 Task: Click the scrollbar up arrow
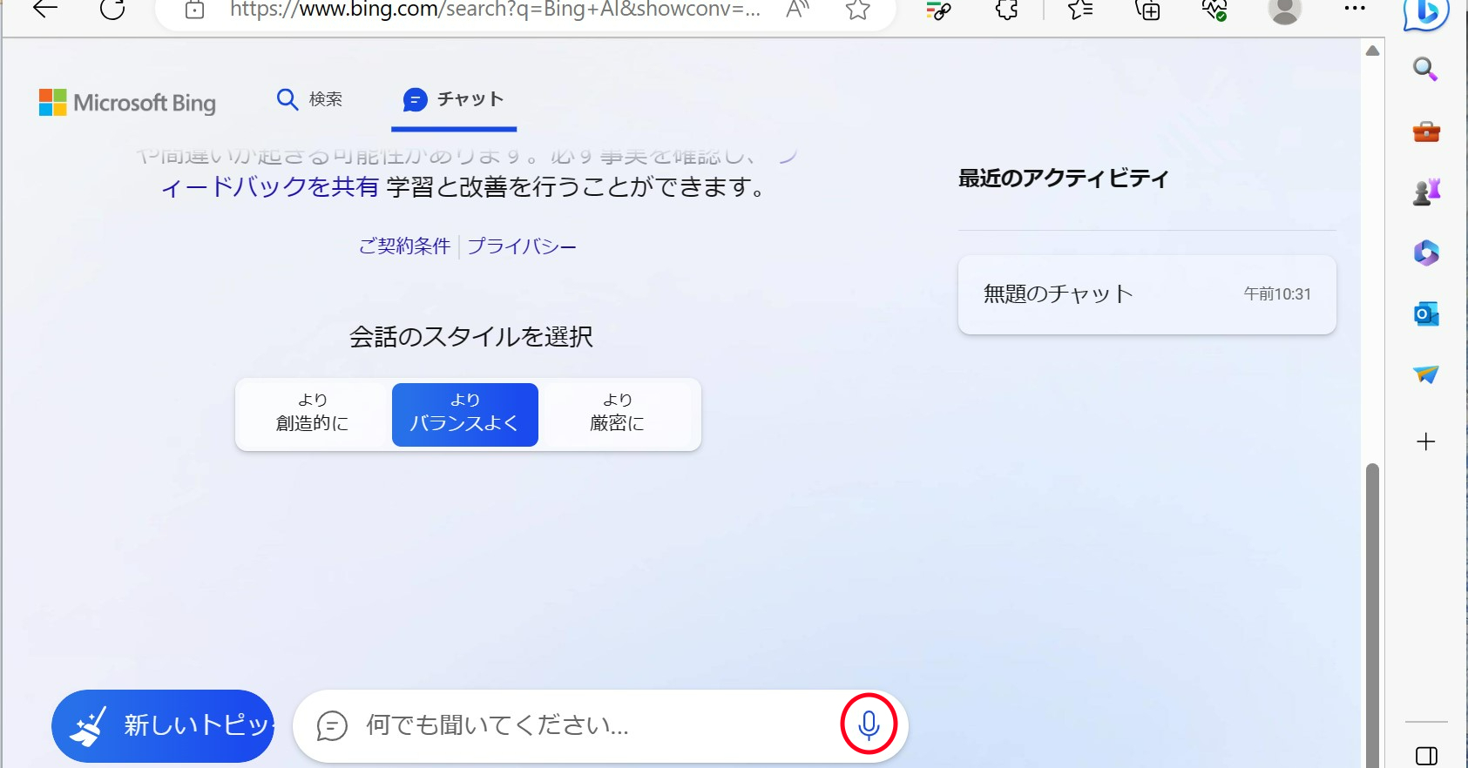coord(1372,51)
